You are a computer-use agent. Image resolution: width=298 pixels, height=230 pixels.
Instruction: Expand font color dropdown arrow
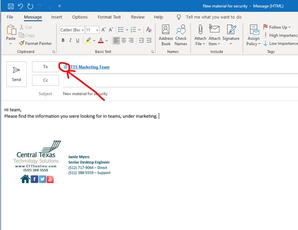pos(106,41)
